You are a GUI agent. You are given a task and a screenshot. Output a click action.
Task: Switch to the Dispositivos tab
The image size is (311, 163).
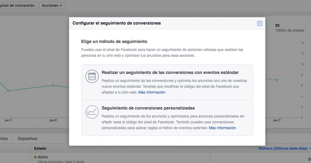[27, 139]
